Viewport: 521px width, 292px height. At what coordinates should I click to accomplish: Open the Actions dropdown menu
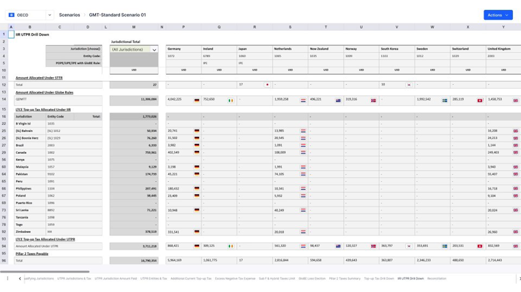click(498, 15)
